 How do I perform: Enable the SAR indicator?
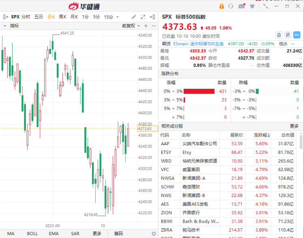click(75, 234)
